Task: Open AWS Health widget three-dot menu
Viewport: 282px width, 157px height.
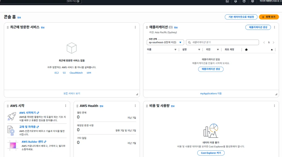Action: (135, 106)
